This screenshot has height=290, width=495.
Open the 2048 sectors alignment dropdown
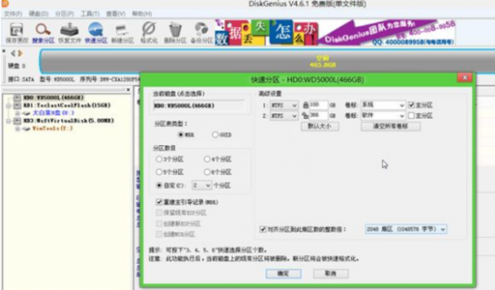click(406, 229)
